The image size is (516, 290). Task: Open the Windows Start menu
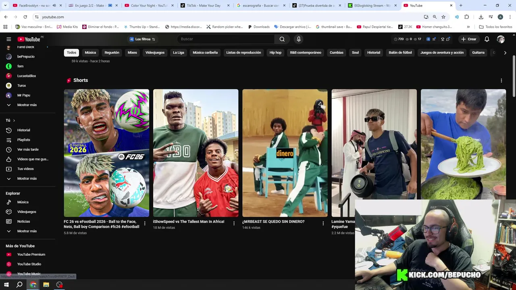[x=6, y=285]
